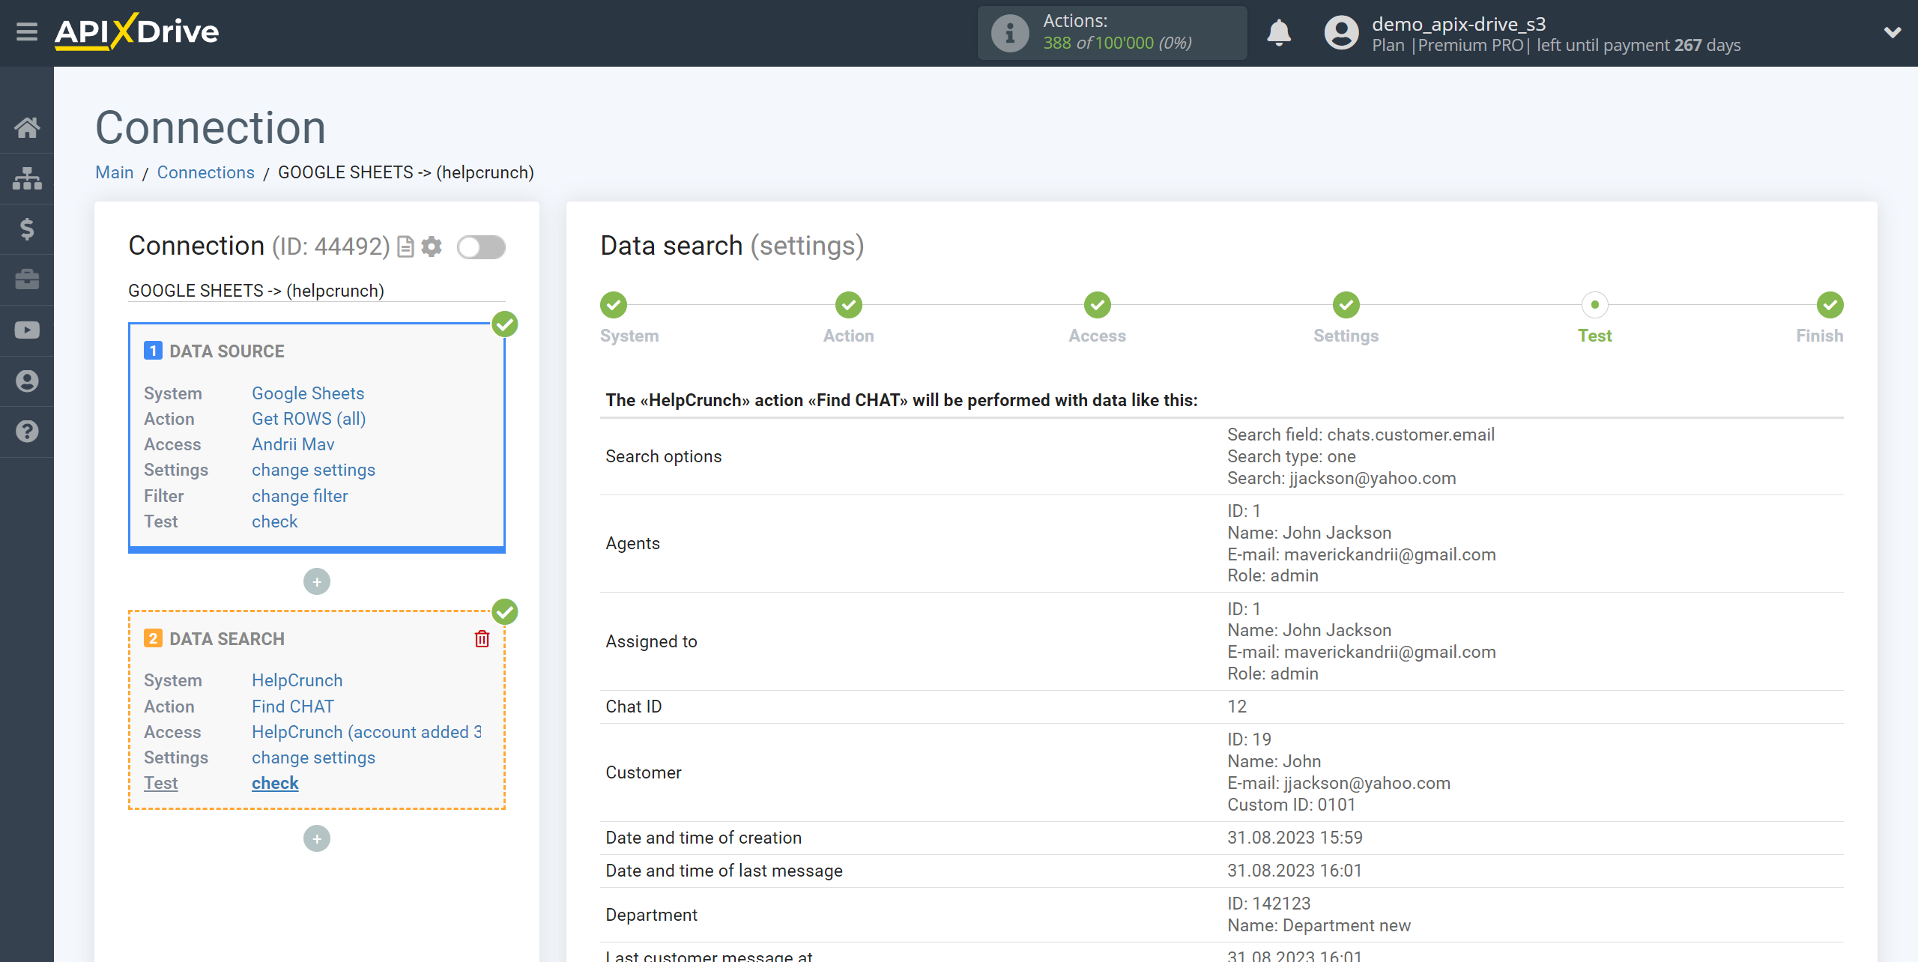Click the Test label in Data Search
The height and width of the screenshot is (962, 1918).
coord(160,783)
